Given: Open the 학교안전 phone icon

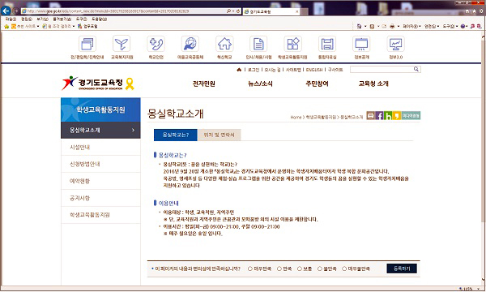Looking at the screenshot, I should pyautogui.click(x=156, y=44).
